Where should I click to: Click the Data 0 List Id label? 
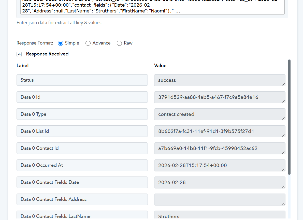(82, 131)
